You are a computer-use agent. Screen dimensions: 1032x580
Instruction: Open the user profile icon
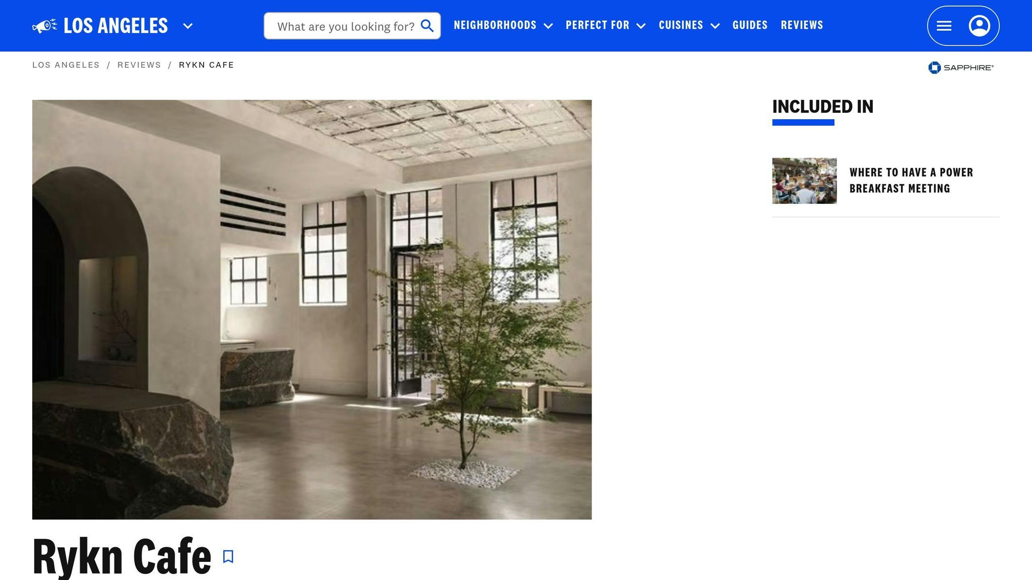coord(979,26)
